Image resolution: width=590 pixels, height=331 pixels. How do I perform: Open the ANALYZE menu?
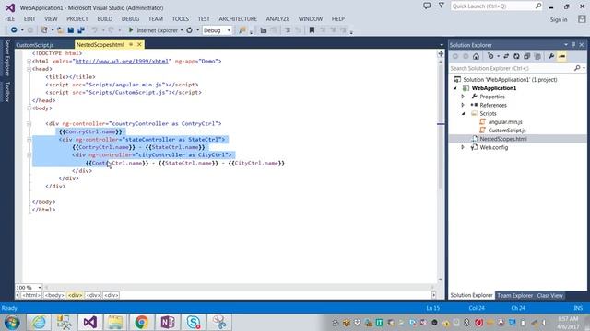pyautogui.click(x=277, y=18)
